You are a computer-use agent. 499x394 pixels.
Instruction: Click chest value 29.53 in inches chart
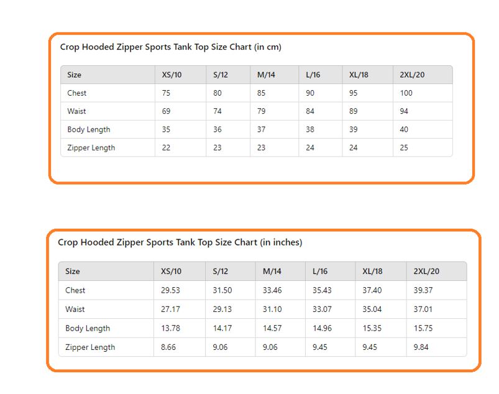(x=170, y=291)
